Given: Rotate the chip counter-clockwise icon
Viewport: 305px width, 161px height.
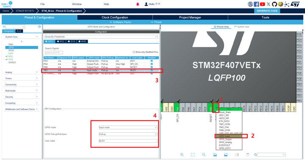Looking at the screenshot, I should [226, 155].
